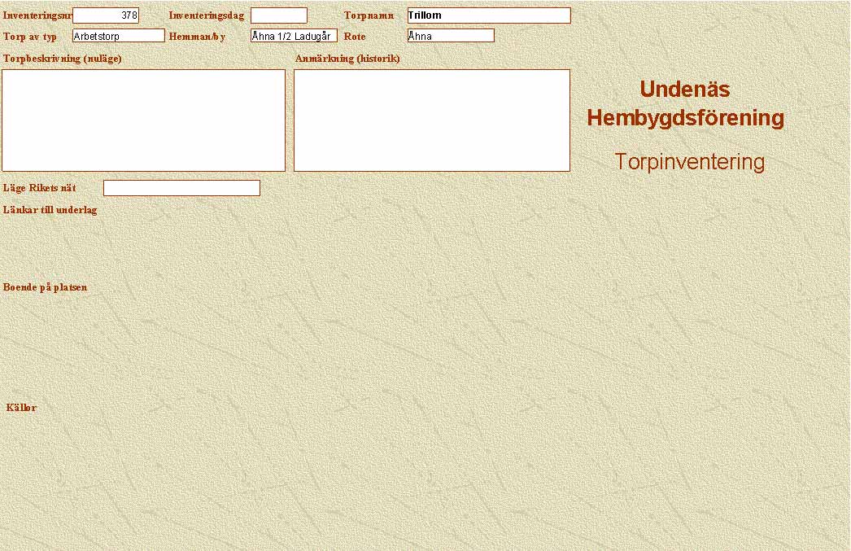Click the Inventeringsdag label
Viewport: 851px width, 551px height.
pyautogui.click(x=206, y=15)
